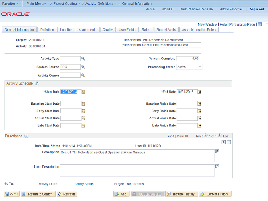Switch to the Location tab

click(66, 30)
